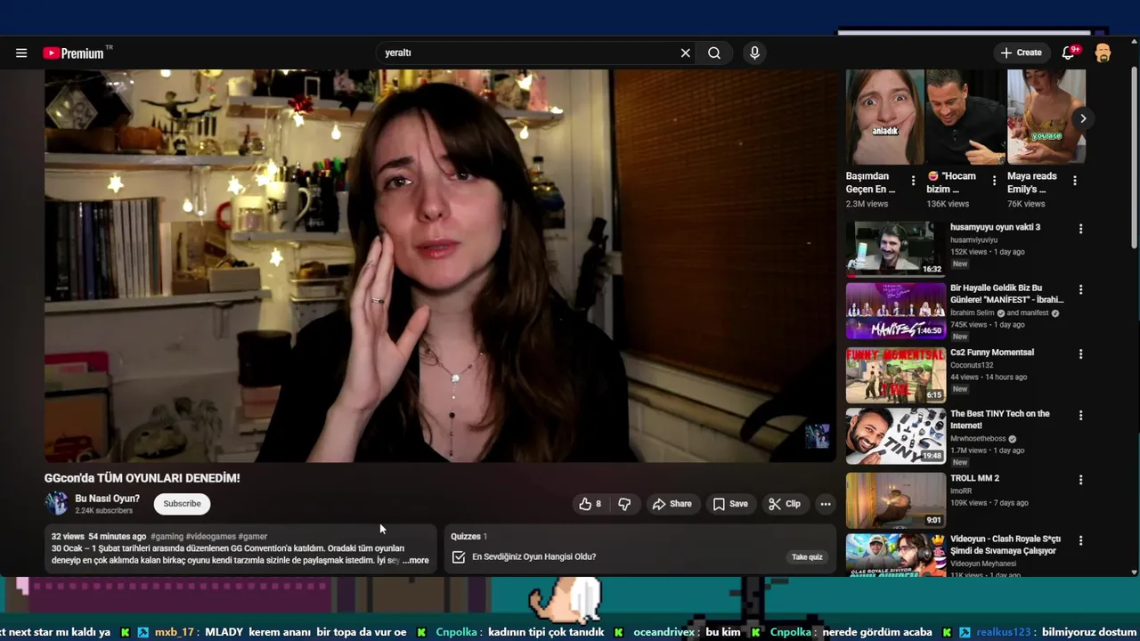Open 'husamyuyu oyun vakti 3' thumbnail
The image size is (1140, 641).
tap(896, 248)
